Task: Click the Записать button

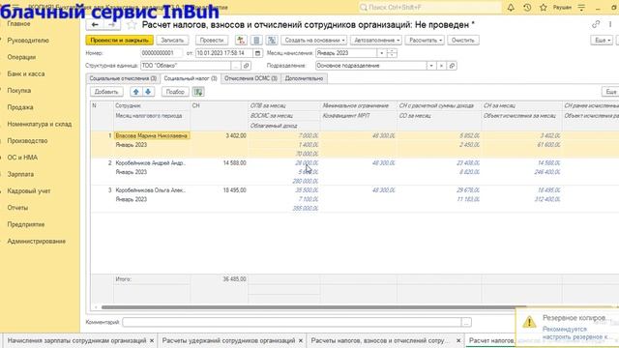Action: click(172, 41)
